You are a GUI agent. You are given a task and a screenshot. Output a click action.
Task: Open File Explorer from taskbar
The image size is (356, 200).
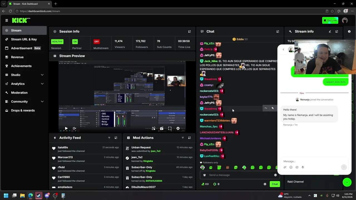22,196
